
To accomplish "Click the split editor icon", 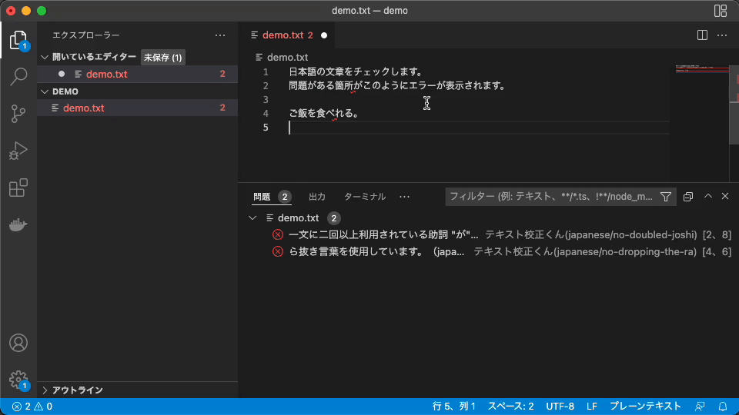I will pyautogui.click(x=702, y=35).
